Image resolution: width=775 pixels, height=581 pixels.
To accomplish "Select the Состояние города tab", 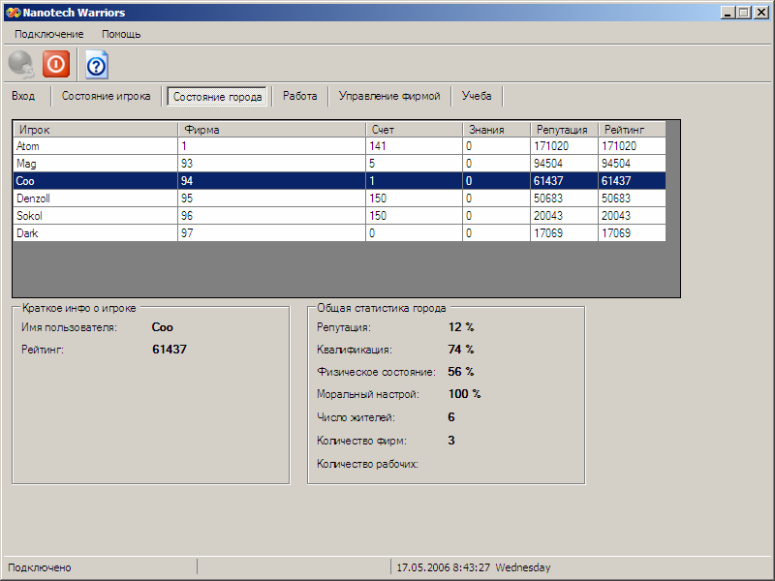I will [217, 96].
